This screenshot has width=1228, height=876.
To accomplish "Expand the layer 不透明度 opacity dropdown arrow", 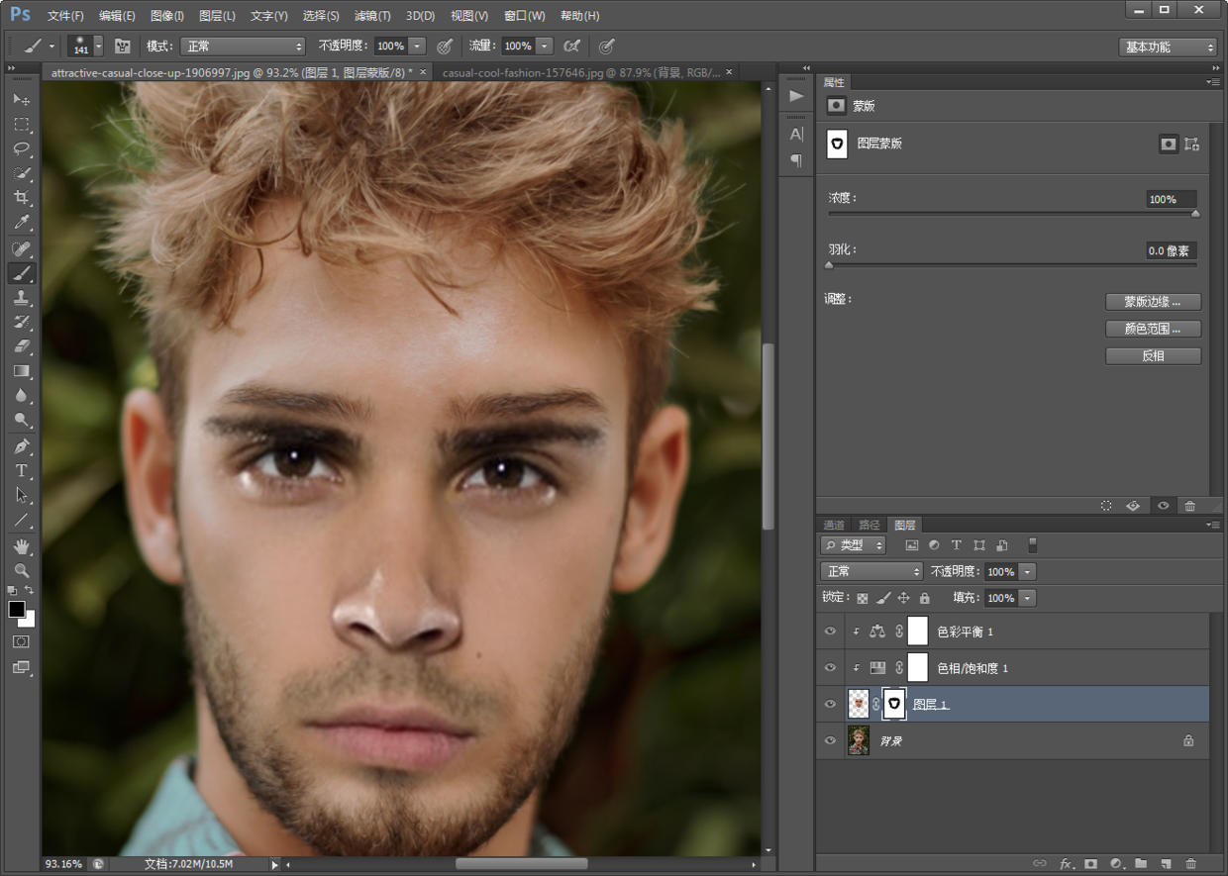I will point(1027,572).
